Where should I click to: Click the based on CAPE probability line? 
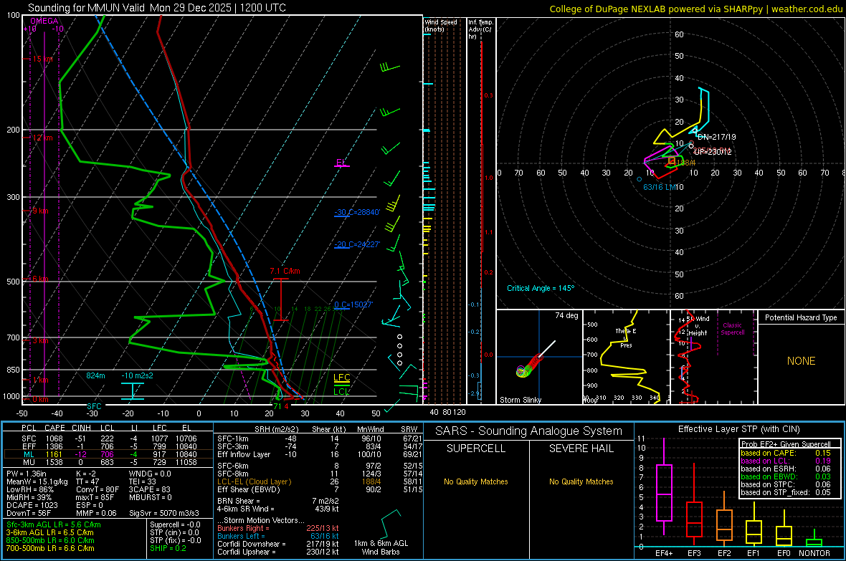[786, 453]
